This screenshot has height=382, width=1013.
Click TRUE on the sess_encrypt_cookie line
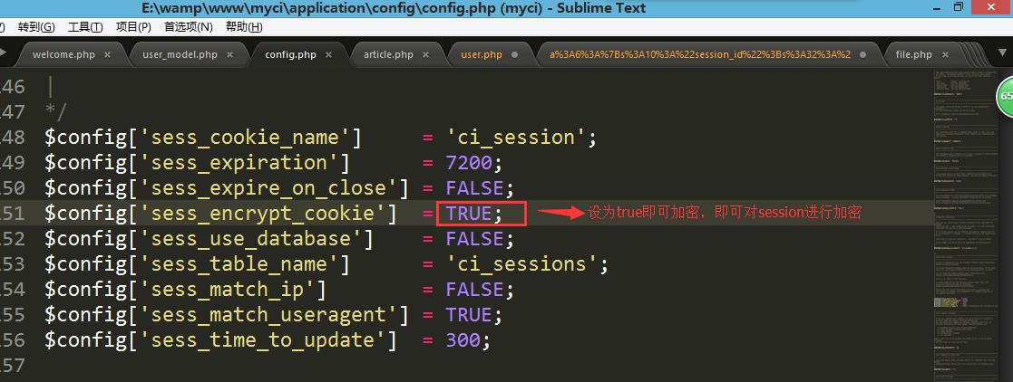coord(468,214)
